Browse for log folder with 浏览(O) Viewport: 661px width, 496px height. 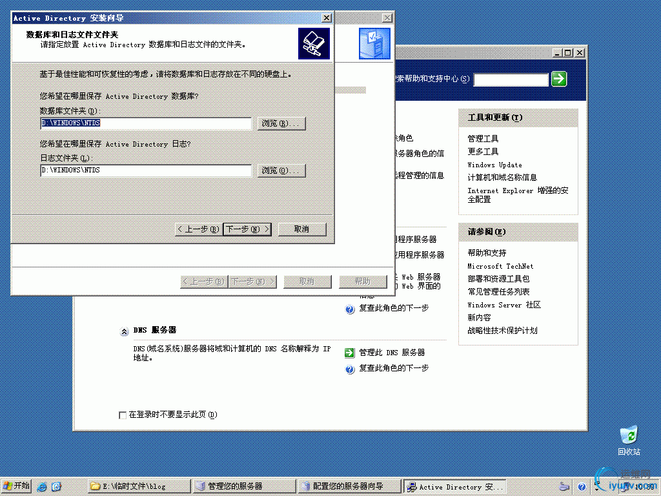(x=281, y=170)
